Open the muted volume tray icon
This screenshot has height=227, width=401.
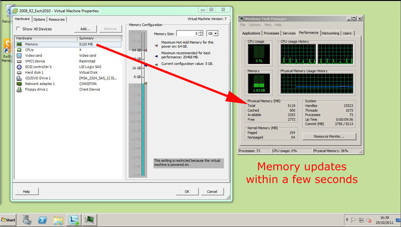pos(368,220)
